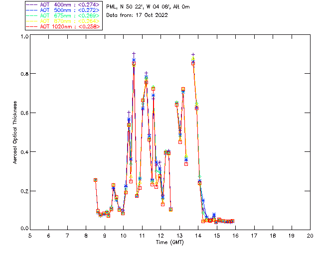Click the 0.4 y-axis tick label
319x255 pixels.
[24, 152]
